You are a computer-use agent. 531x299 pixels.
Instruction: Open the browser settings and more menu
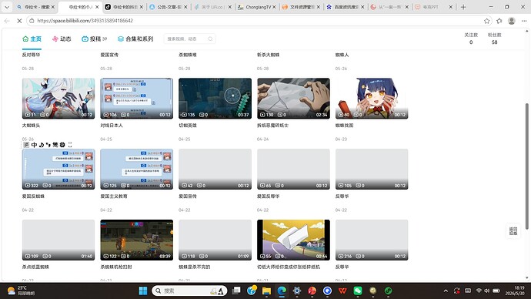pos(524,21)
